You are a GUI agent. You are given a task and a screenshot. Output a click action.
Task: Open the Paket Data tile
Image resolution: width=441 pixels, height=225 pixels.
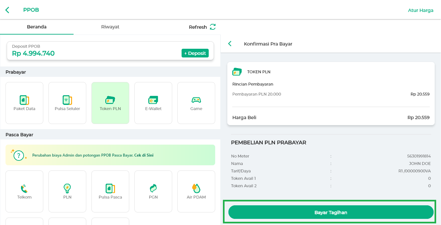24,103
